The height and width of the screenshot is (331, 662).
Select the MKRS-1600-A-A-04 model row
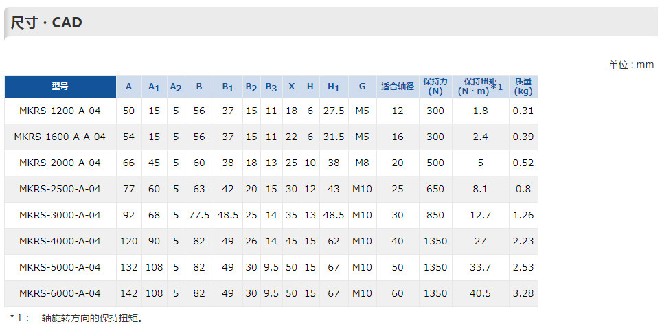[x=60, y=137]
